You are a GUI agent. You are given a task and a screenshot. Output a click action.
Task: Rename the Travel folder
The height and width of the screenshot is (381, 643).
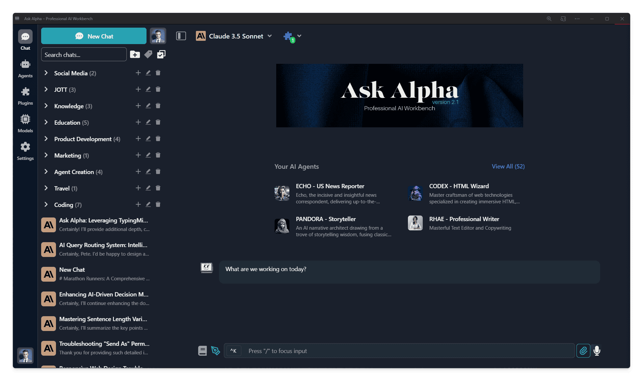(148, 188)
